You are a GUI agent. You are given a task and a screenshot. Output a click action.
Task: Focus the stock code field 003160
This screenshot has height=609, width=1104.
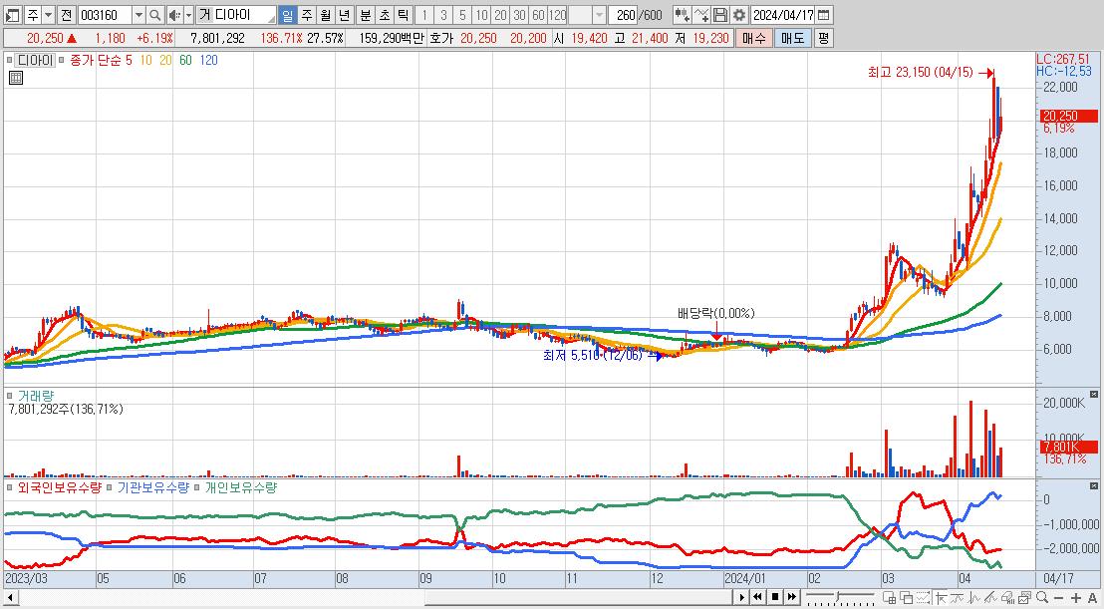click(x=104, y=15)
